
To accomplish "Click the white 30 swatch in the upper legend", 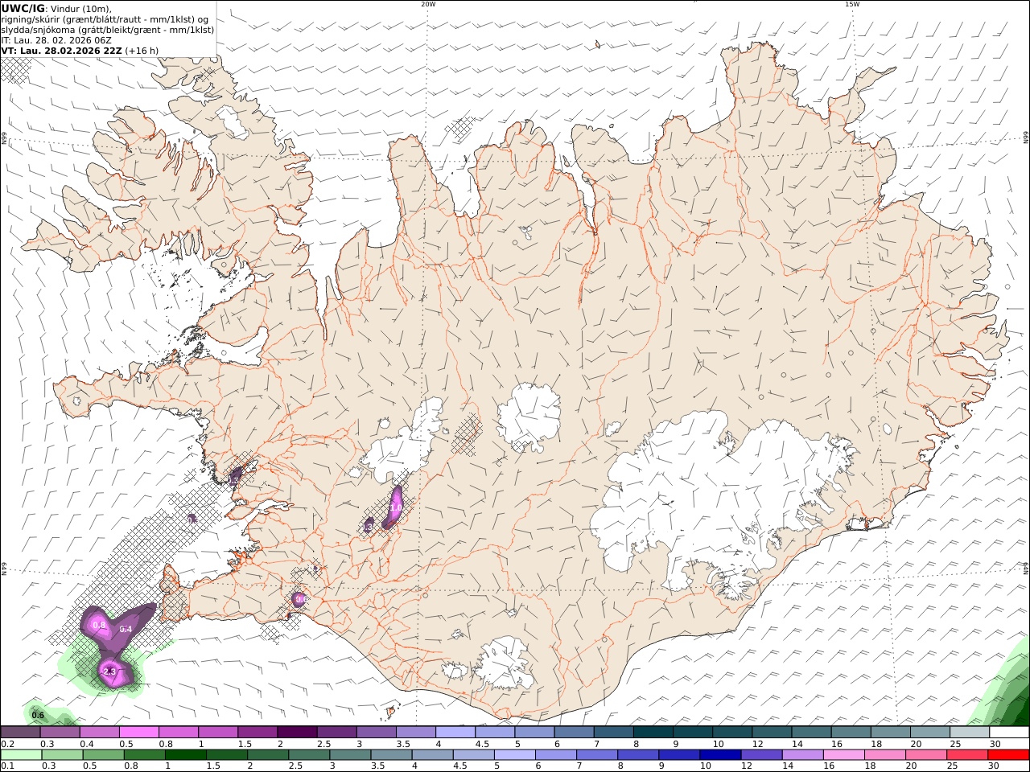I will [1009, 733].
